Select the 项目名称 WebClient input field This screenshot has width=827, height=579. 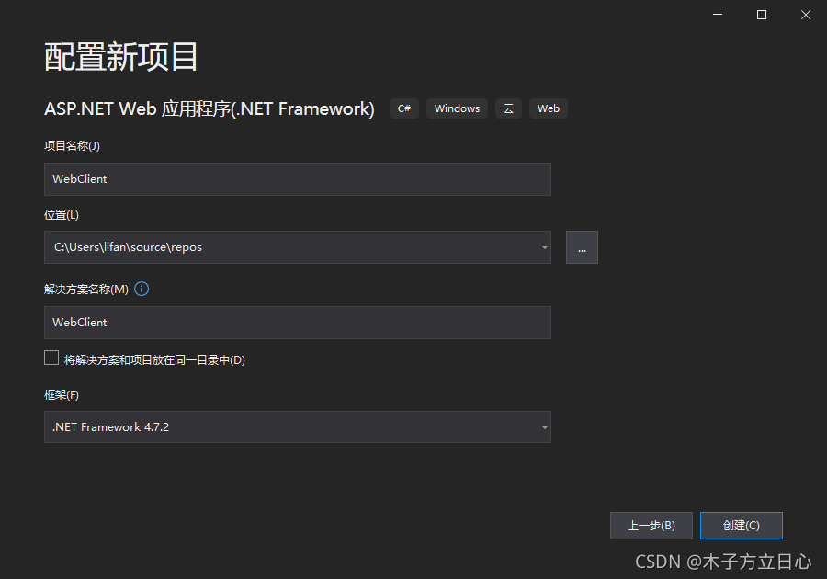(x=298, y=178)
